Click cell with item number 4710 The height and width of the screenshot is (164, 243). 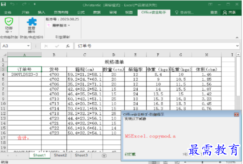point(54,99)
